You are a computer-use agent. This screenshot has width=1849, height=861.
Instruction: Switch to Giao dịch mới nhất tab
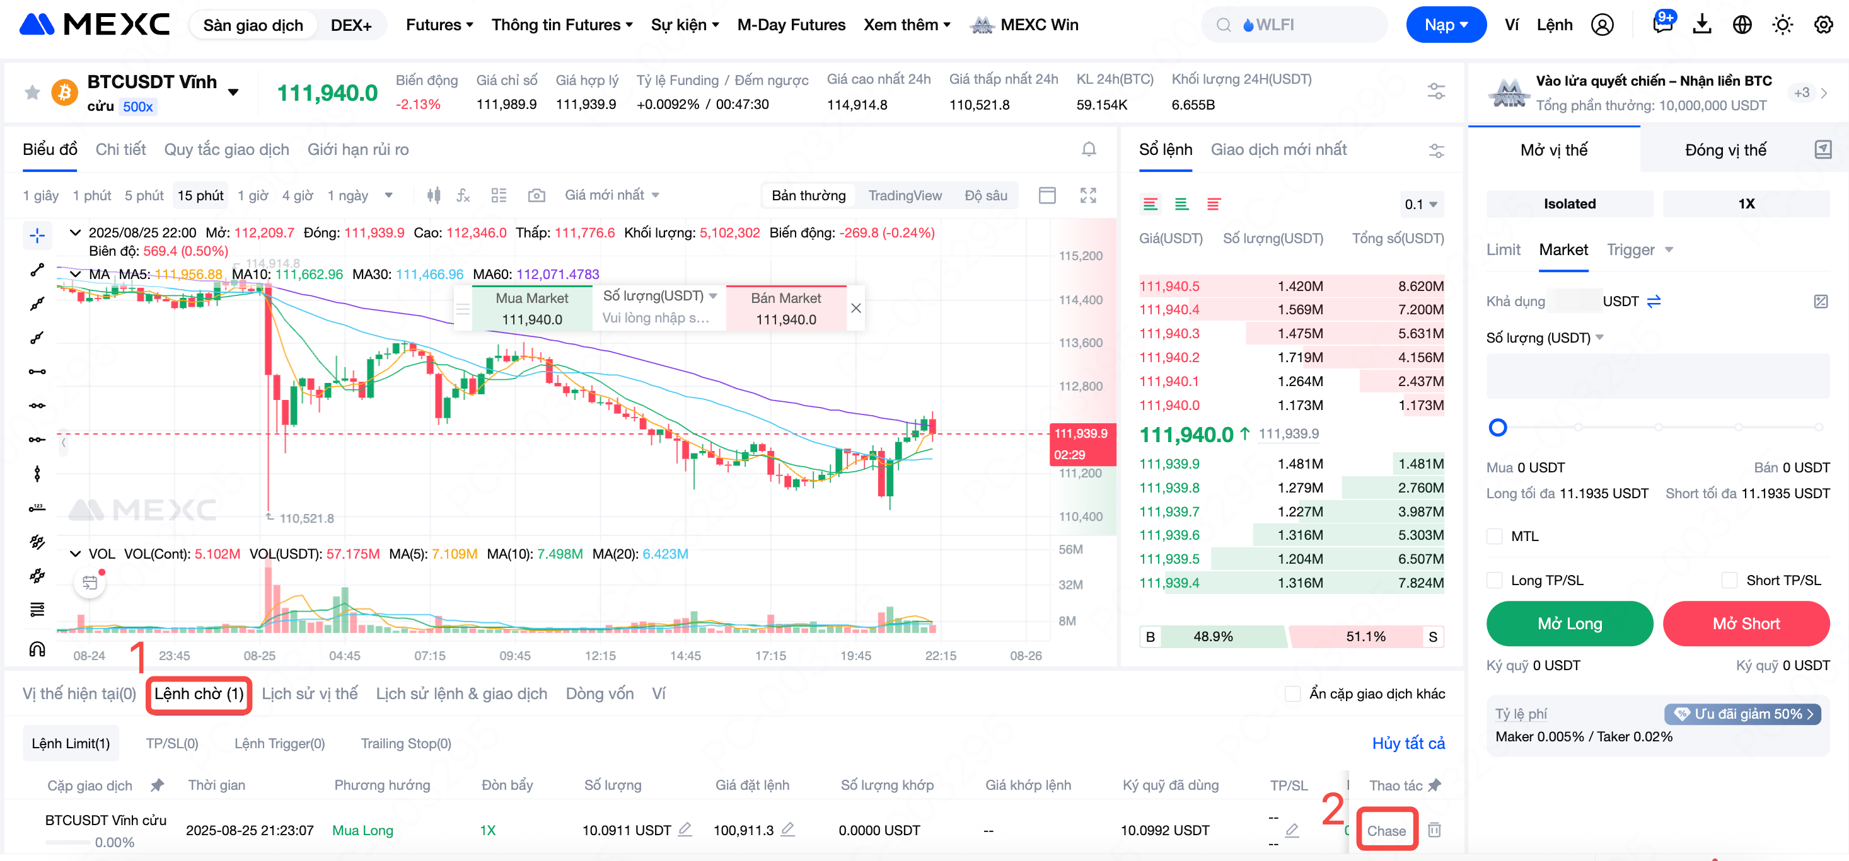click(1278, 149)
